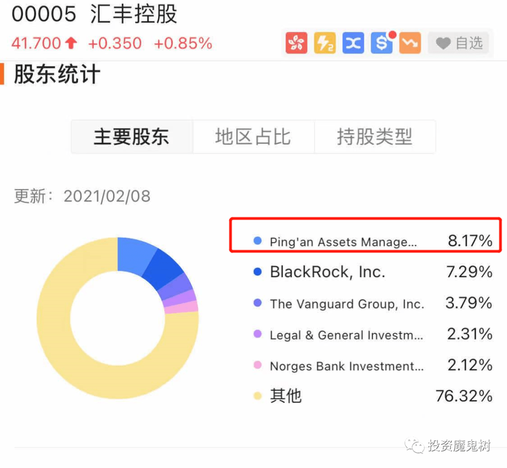This screenshot has width=507, height=468.
Task: Open the 持股类型 tab
Action: 375,136
